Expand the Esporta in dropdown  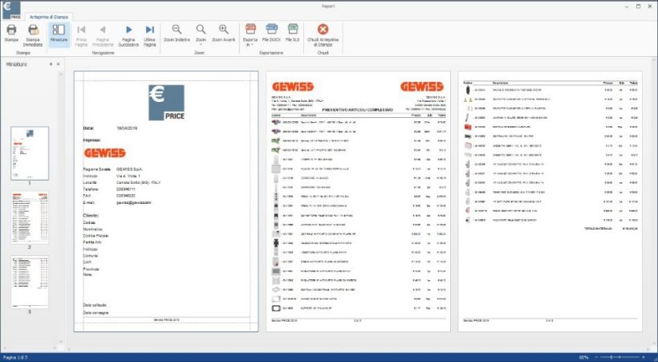[250, 34]
